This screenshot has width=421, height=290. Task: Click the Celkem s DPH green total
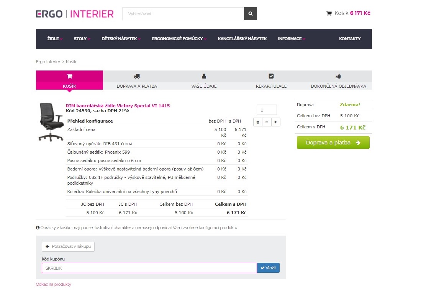[x=353, y=128]
